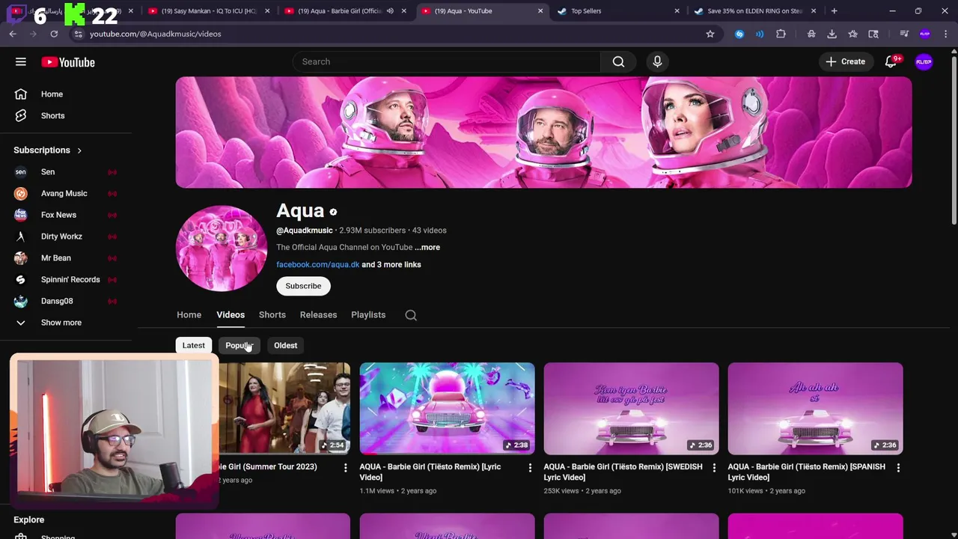Screen dimensions: 958x539
Task: Subscribe to the Aqua channel
Action: [x=303, y=286]
